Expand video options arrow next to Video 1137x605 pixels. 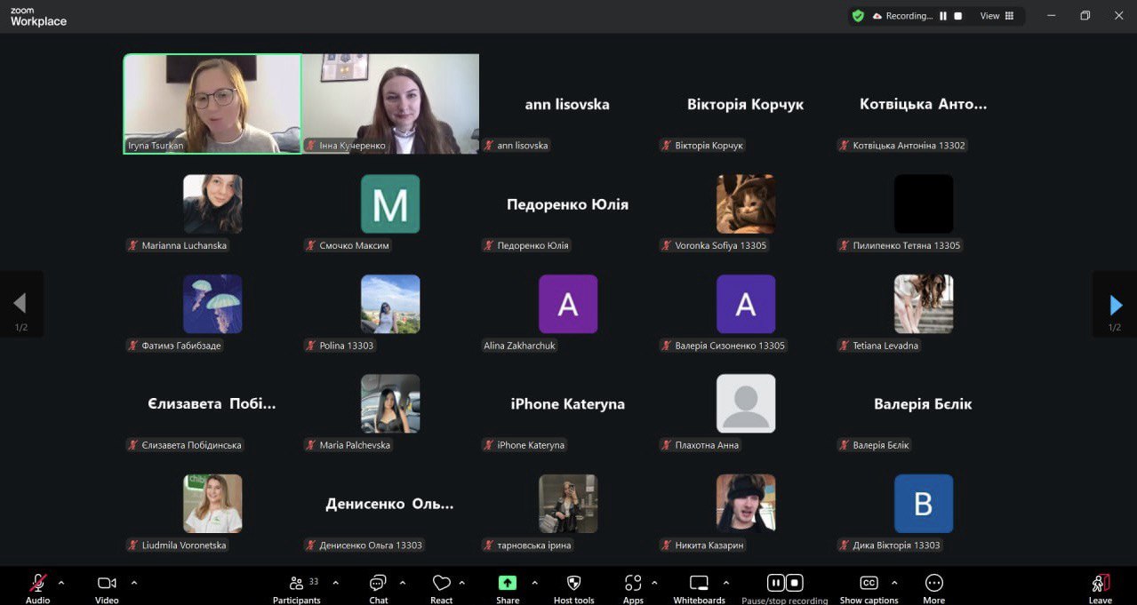134,583
